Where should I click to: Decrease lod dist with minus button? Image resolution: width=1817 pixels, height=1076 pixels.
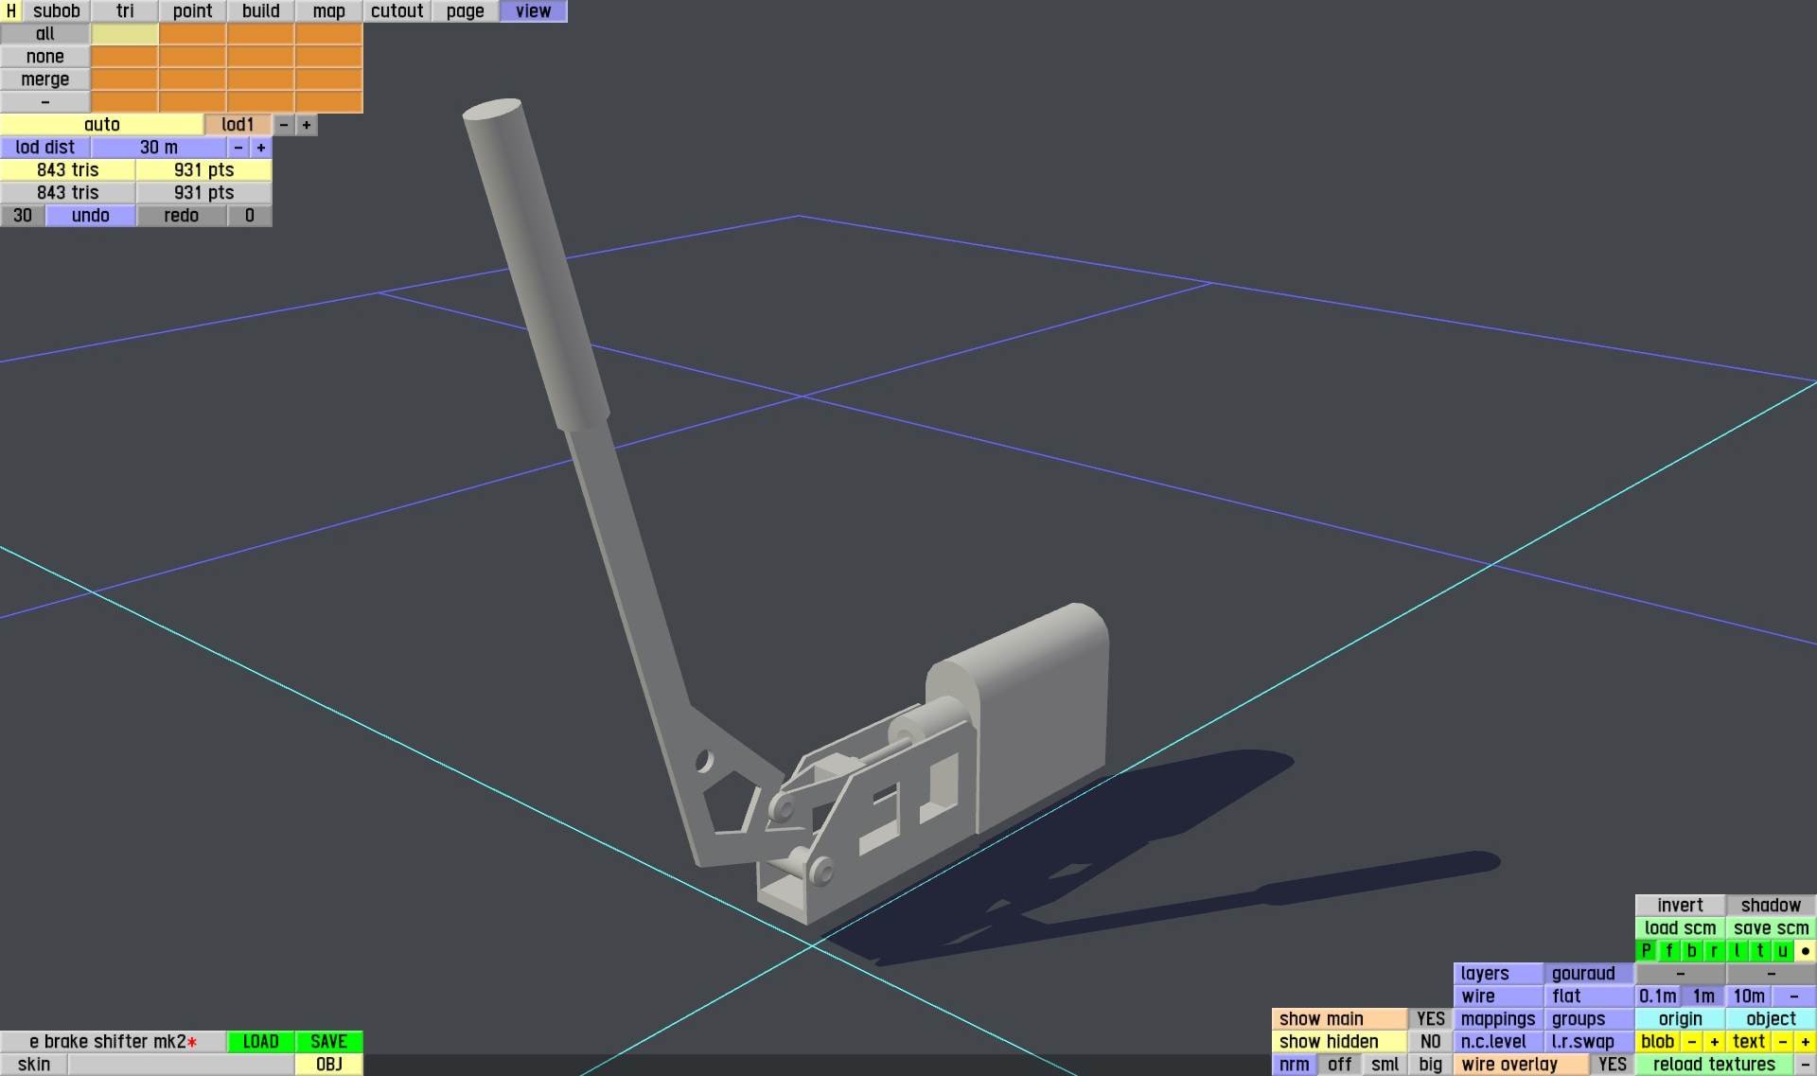238,148
